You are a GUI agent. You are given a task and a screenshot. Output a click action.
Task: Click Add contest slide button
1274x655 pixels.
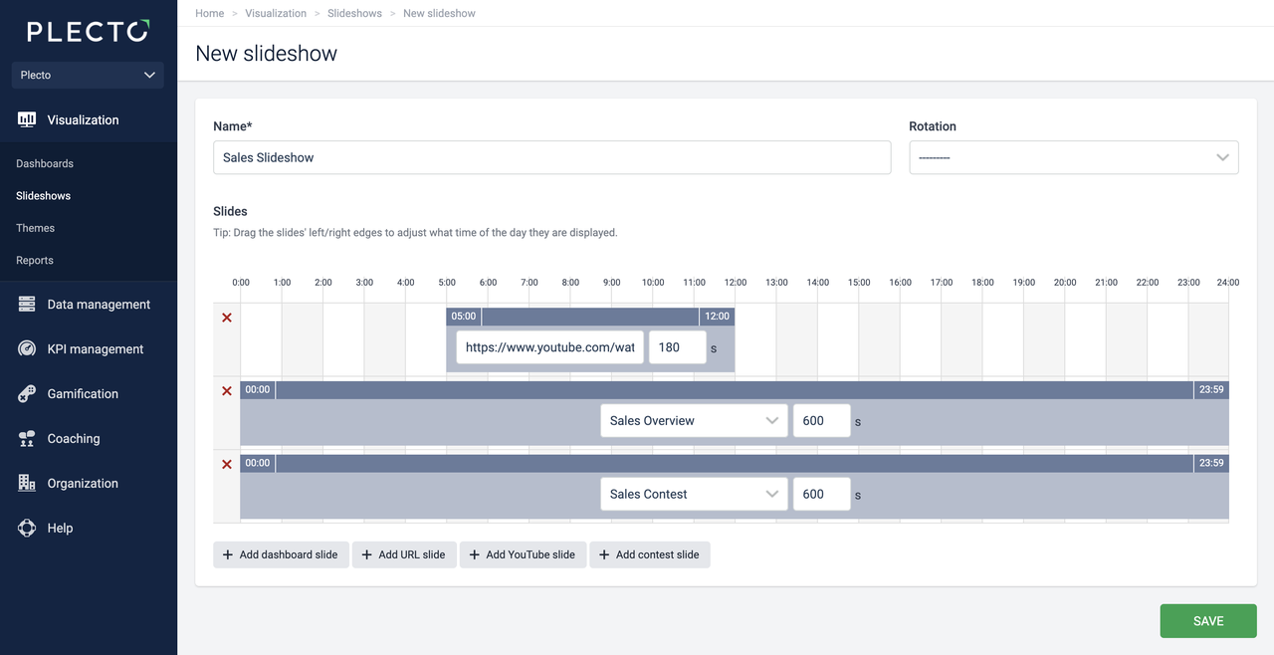point(650,554)
